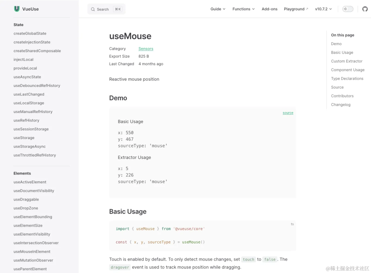Jump to Custom Extractor section
This screenshot has width=371, height=273.
click(347, 61)
